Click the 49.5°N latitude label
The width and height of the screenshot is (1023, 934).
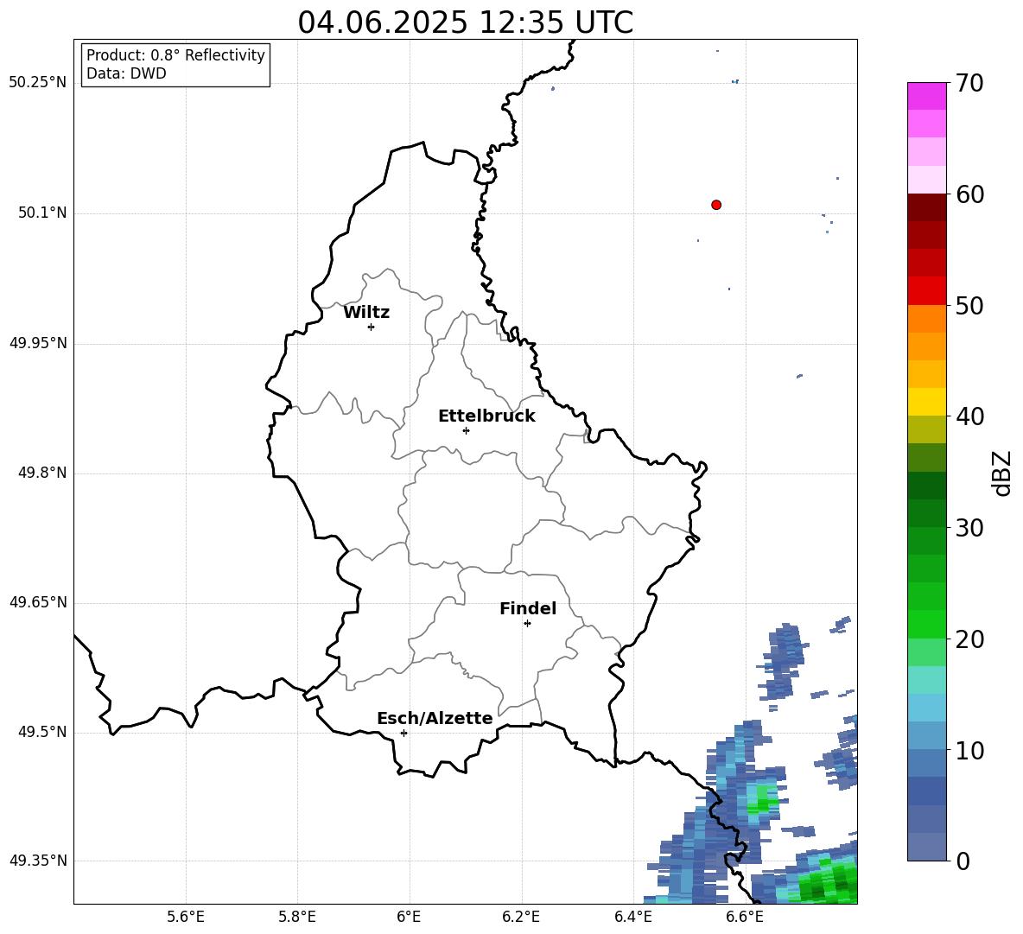coord(42,732)
